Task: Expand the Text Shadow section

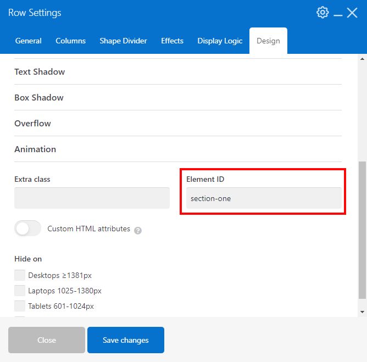Action: (x=178, y=71)
